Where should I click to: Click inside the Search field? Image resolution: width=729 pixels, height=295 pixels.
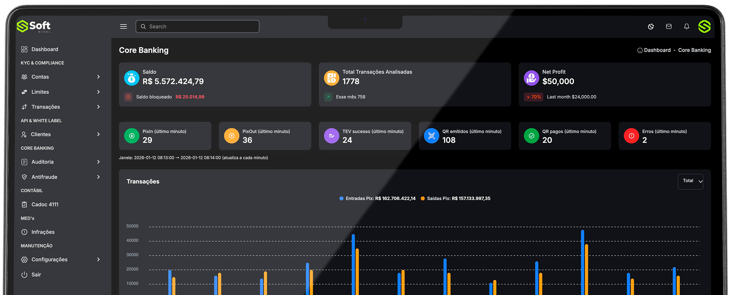click(197, 26)
